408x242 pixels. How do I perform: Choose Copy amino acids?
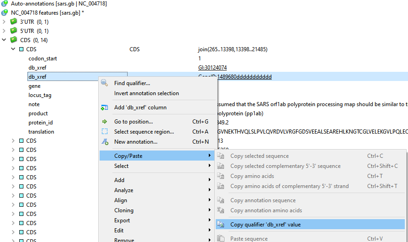pos(310,176)
